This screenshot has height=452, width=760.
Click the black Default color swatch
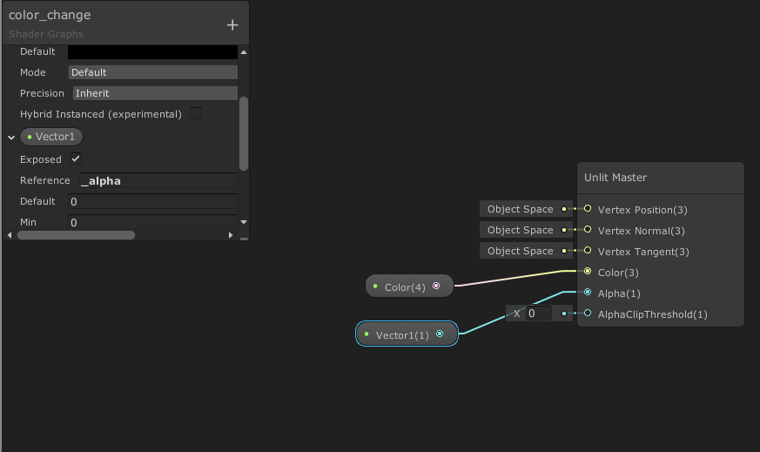coord(152,52)
